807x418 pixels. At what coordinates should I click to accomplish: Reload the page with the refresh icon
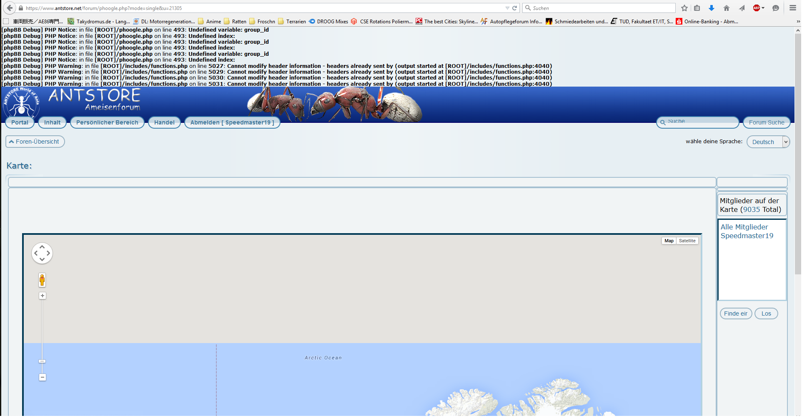tap(515, 8)
